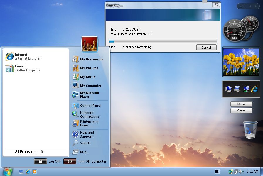Click '4 Minutes Remaining' time text

pos(137,47)
